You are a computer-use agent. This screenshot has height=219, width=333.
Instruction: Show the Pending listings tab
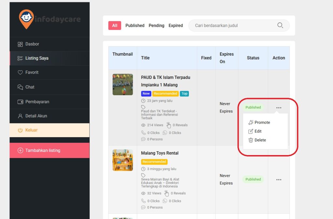tap(156, 25)
